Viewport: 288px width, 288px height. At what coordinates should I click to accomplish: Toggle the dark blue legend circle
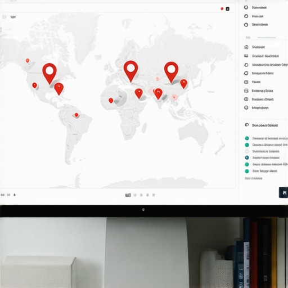(247, 157)
